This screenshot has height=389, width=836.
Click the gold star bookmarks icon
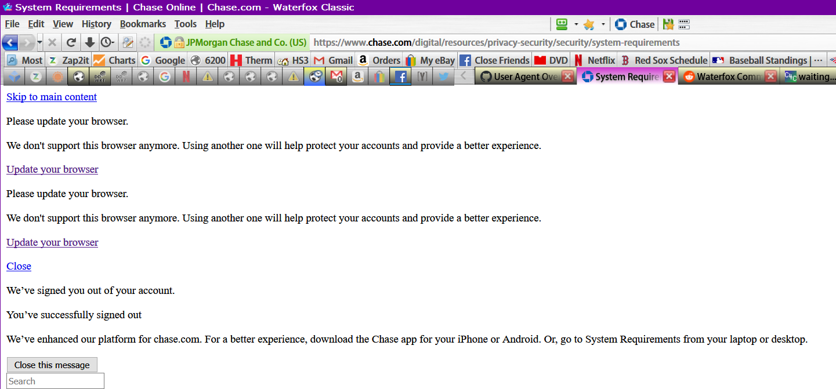pyautogui.click(x=589, y=24)
